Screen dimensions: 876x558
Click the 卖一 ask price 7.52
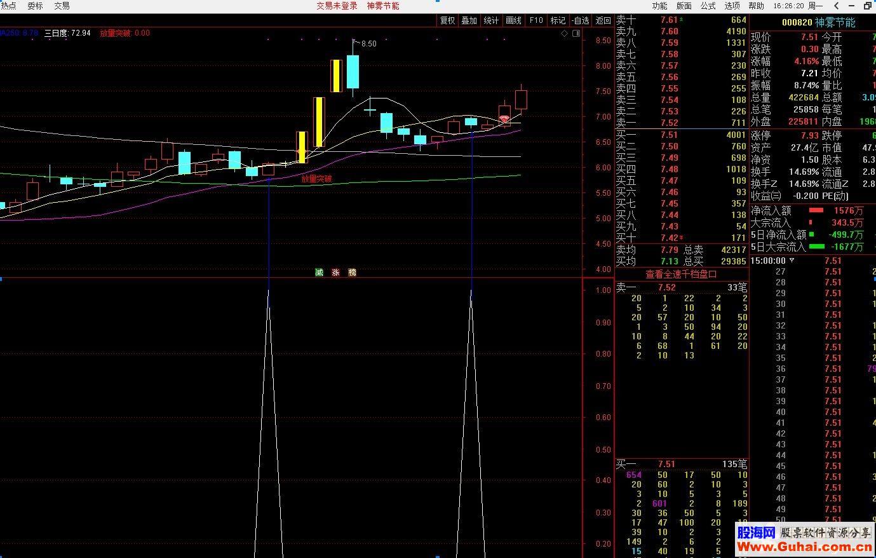click(x=669, y=123)
